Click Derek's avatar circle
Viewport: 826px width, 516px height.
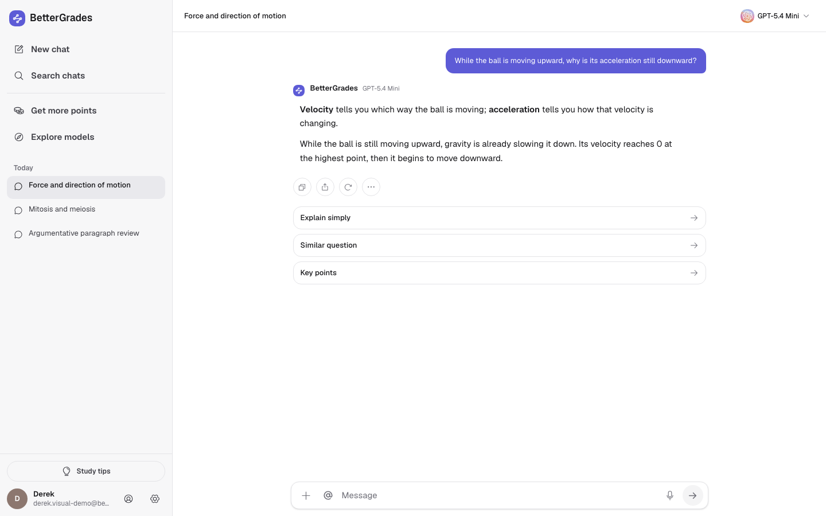point(17,499)
